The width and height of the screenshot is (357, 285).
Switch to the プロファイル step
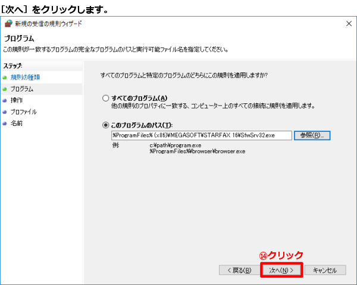(24, 112)
